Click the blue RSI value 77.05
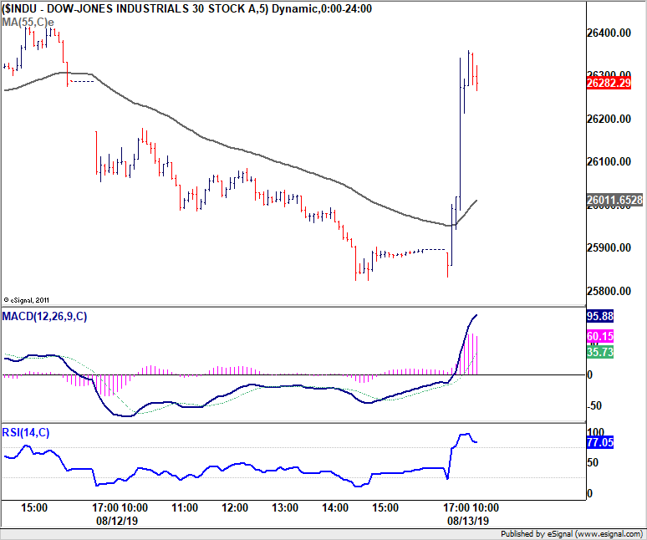Viewport: 647px width, 540px height. pyautogui.click(x=600, y=443)
